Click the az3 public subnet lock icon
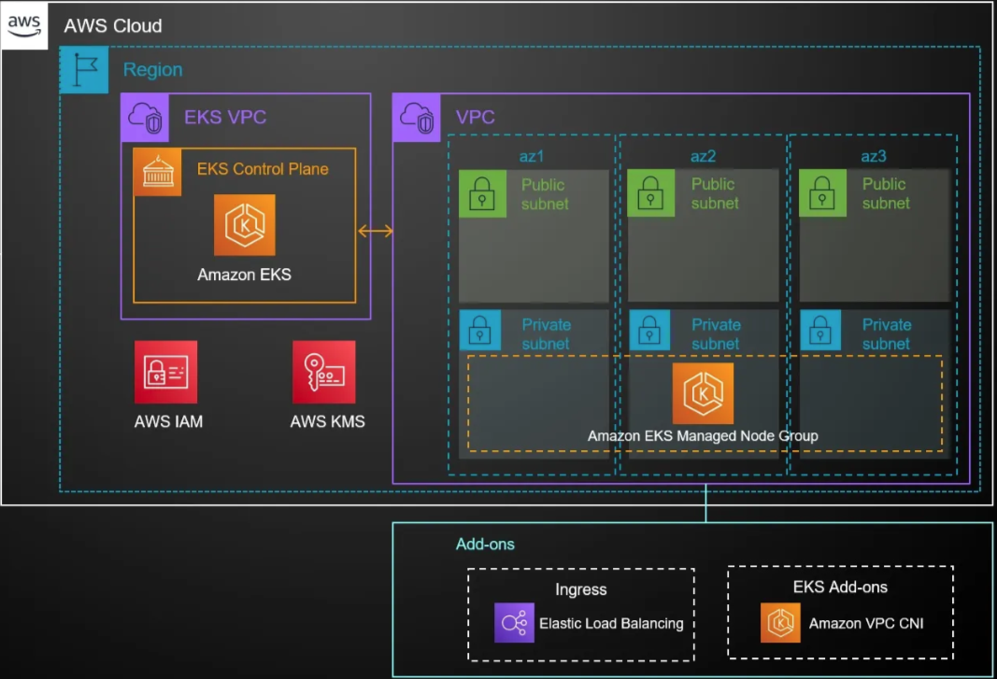The height and width of the screenshot is (679, 997). point(823,193)
